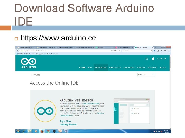Image resolution: width=185 pixels, height=138 pixels.
Task: Open the Firefox hamburger menu
Action: point(169,51)
